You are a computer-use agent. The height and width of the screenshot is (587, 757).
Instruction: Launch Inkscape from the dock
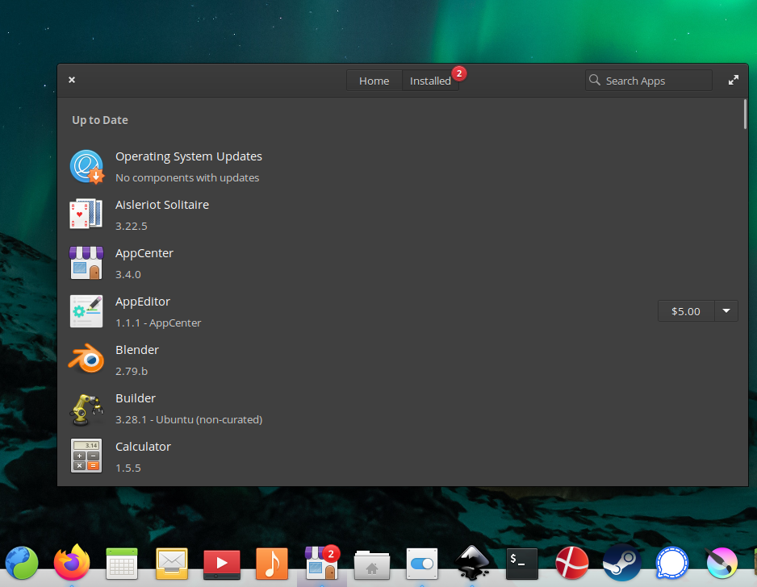[x=472, y=562]
